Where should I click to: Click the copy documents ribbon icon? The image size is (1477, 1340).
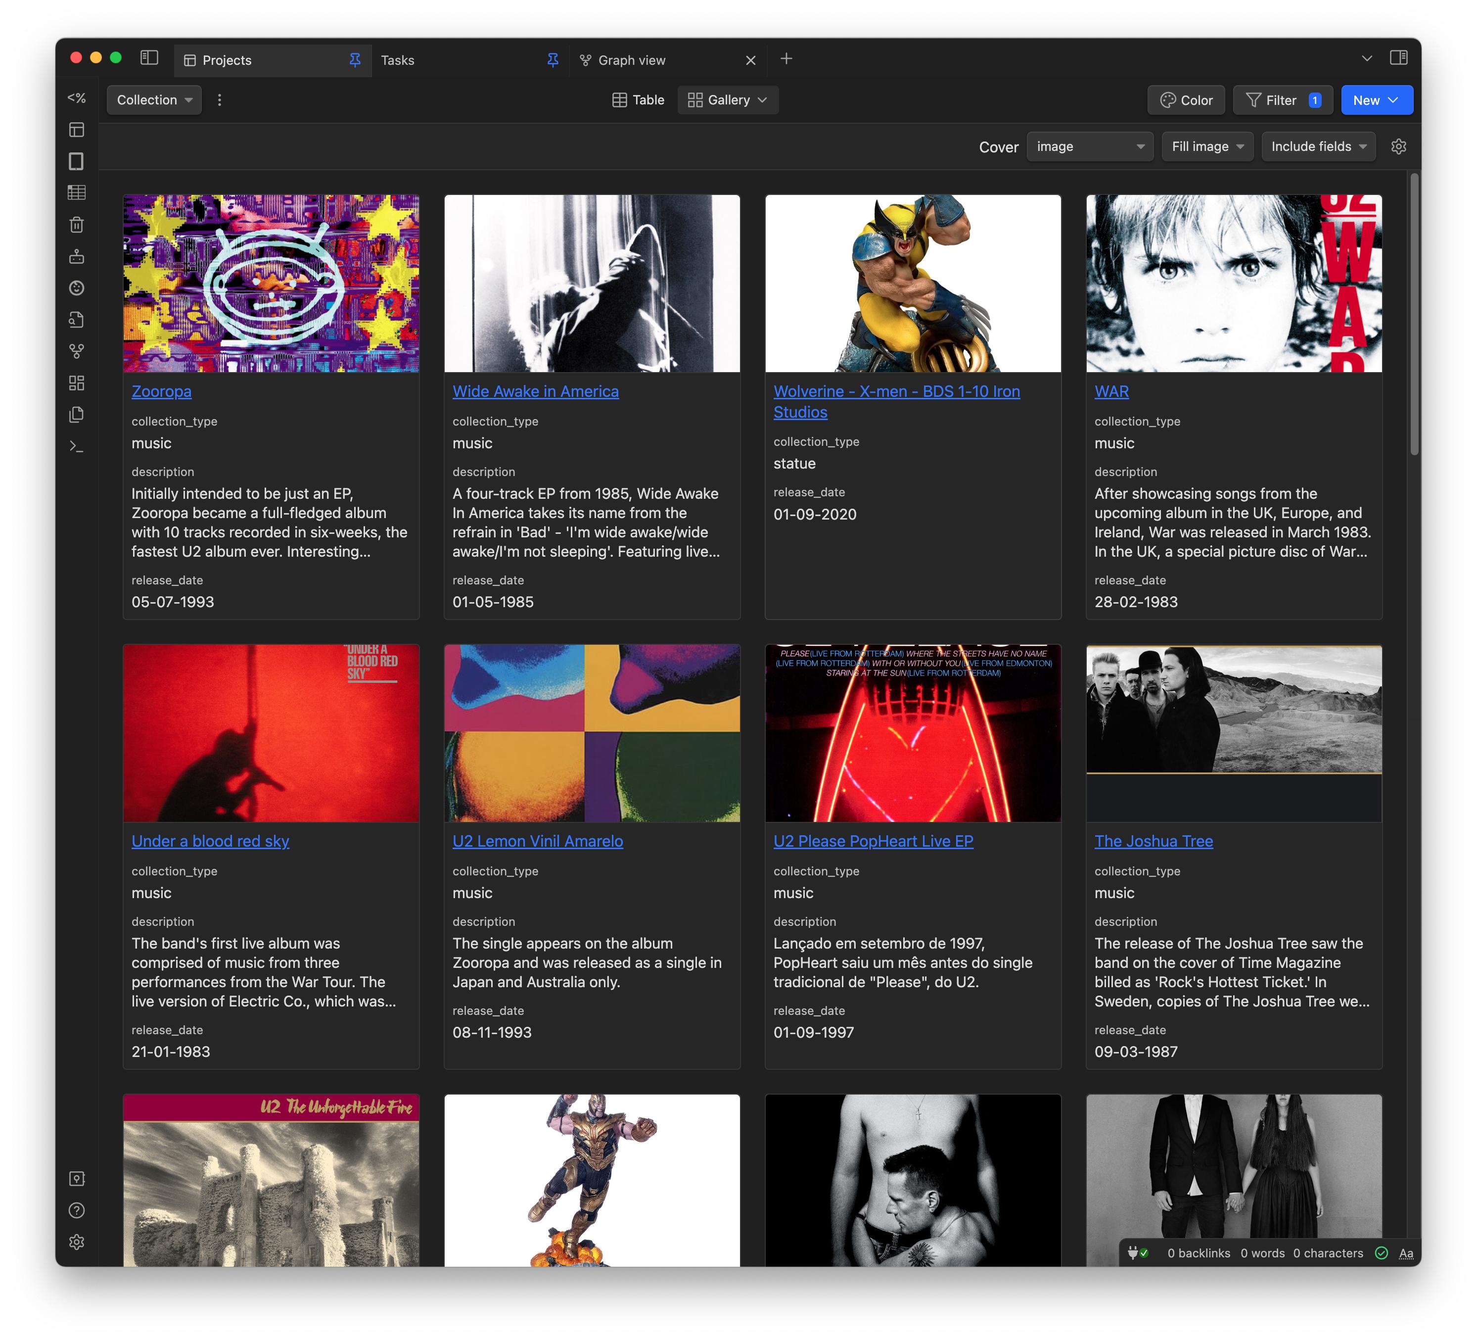77,414
